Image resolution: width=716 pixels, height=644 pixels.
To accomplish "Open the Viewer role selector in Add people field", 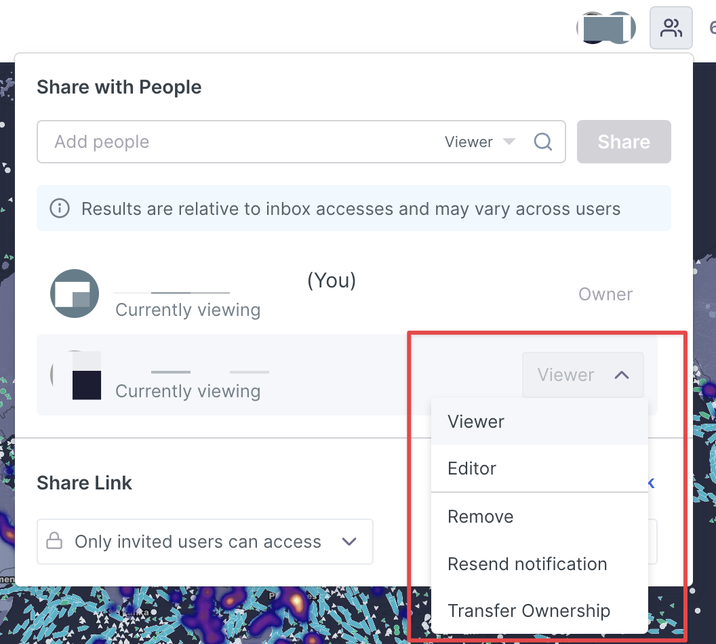I will [479, 142].
